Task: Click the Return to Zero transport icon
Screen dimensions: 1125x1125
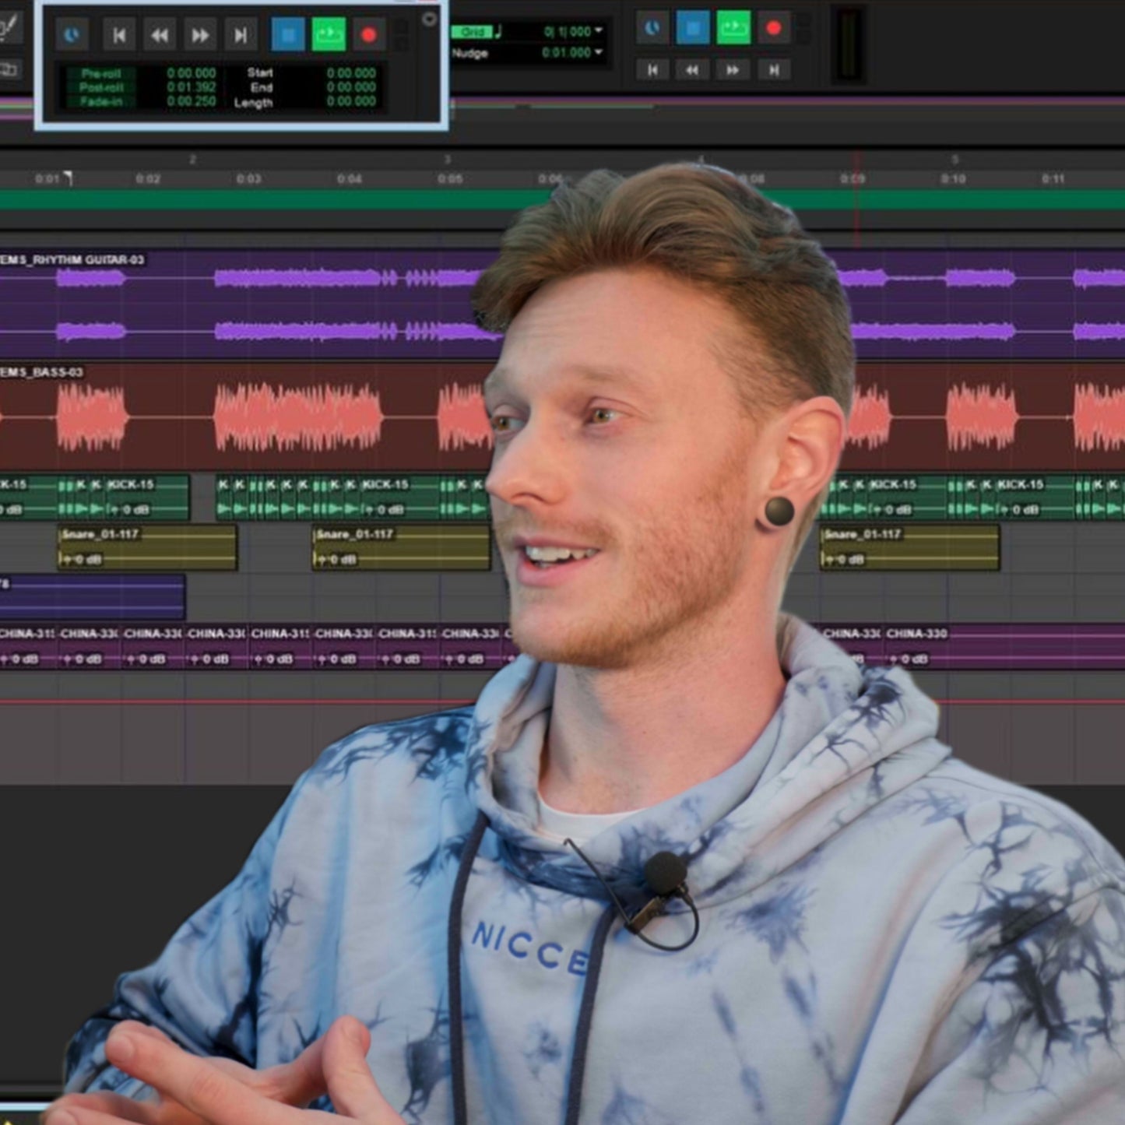Action: pos(118,34)
